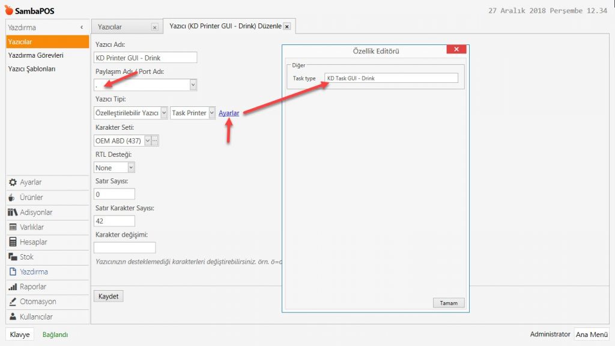Expand the Paylaşım Adı / Port Adı dropdown
Screen dimensions: 615x346
click(x=193, y=85)
